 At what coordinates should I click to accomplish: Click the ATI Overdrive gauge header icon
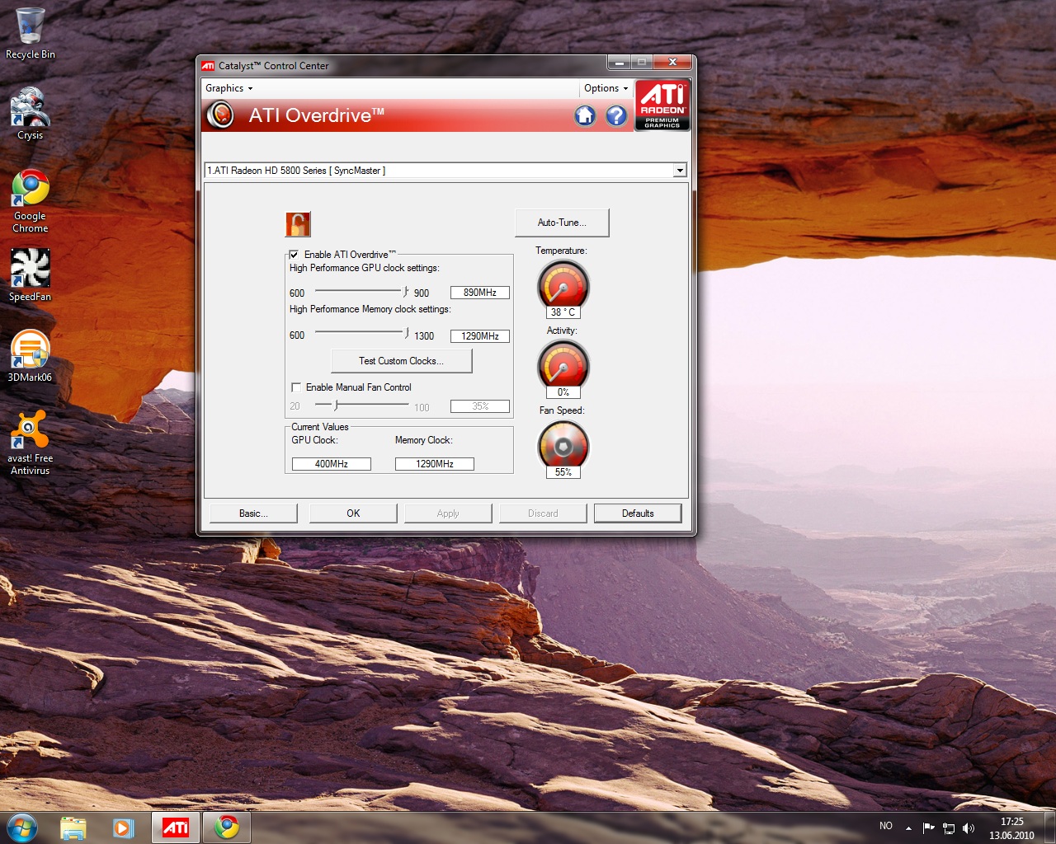click(x=220, y=115)
